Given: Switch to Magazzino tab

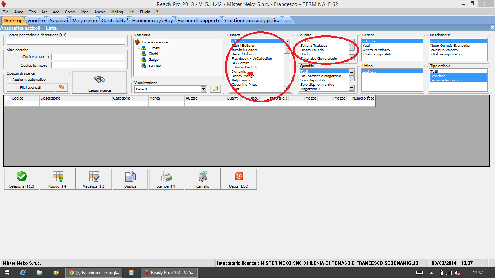Looking at the screenshot, I should pyautogui.click(x=85, y=21).
